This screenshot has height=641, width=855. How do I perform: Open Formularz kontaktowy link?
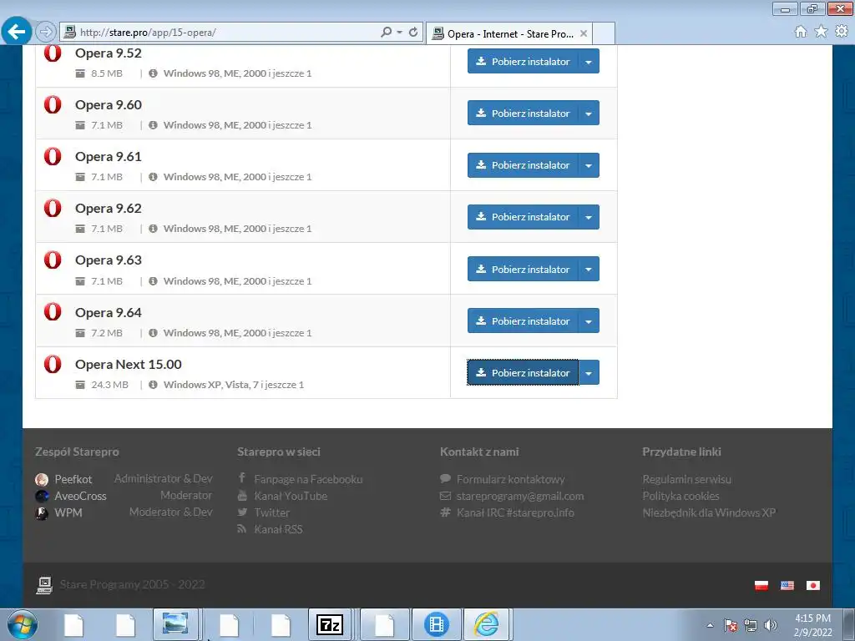(510, 479)
